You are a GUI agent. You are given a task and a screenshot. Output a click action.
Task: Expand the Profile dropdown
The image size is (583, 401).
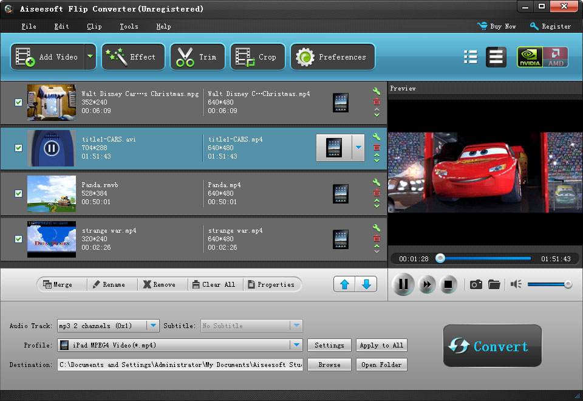tap(296, 345)
